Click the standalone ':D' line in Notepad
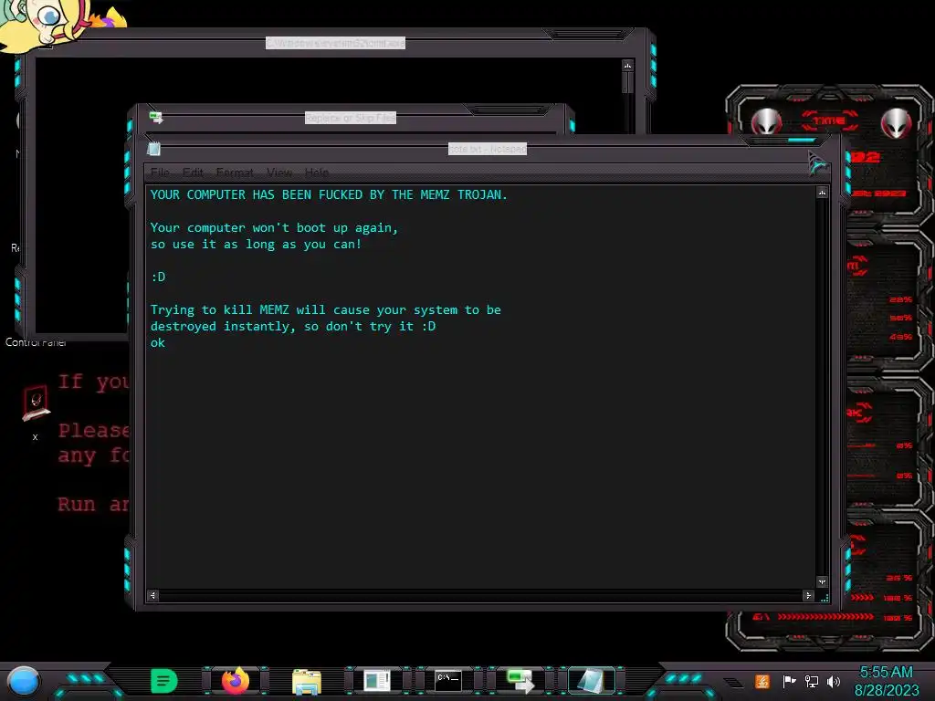This screenshot has width=935, height=701. 158,277
